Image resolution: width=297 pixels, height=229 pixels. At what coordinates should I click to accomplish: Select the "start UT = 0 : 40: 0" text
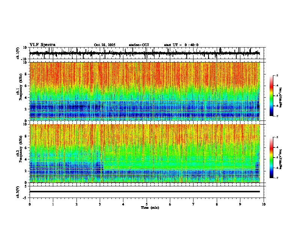click(x=181, y=45)
